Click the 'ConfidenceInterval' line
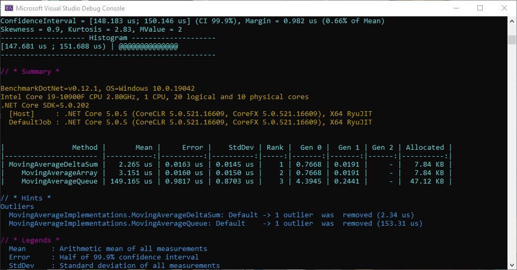Image resolution: width=517 pixels, height=270 pixels. (193, 21)
